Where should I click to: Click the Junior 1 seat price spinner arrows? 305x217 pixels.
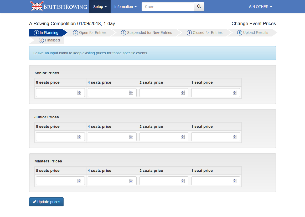(235, 137)
